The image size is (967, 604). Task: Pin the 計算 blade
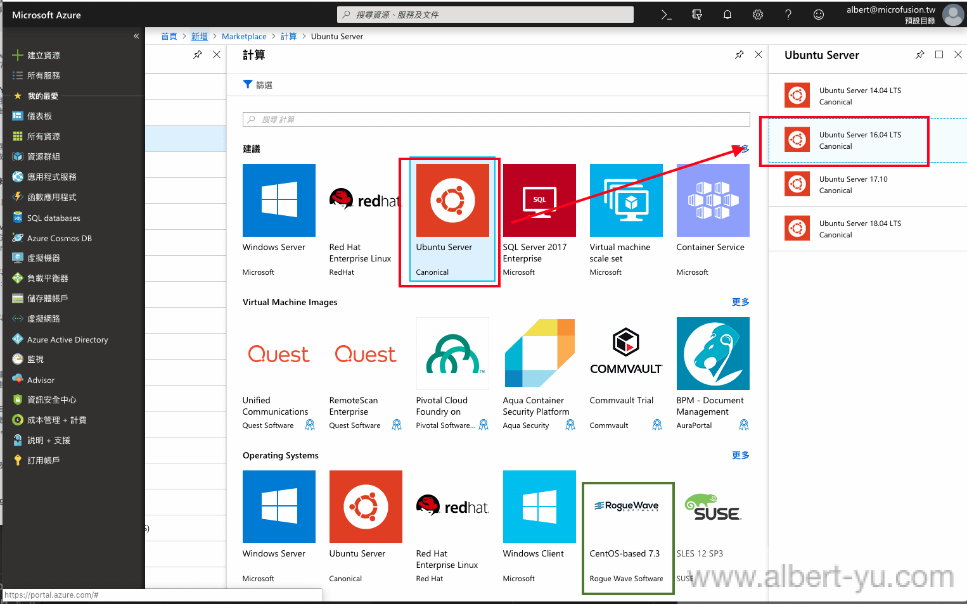[x=739, y=54]
